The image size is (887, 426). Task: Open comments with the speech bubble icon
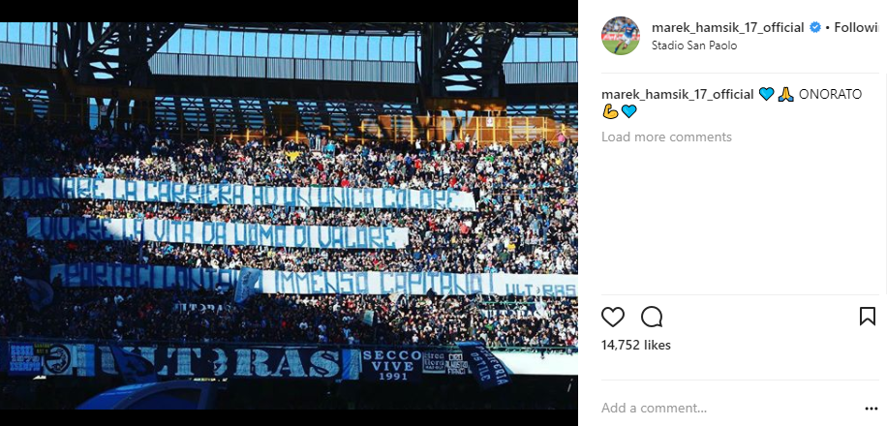tap(652, 317)
